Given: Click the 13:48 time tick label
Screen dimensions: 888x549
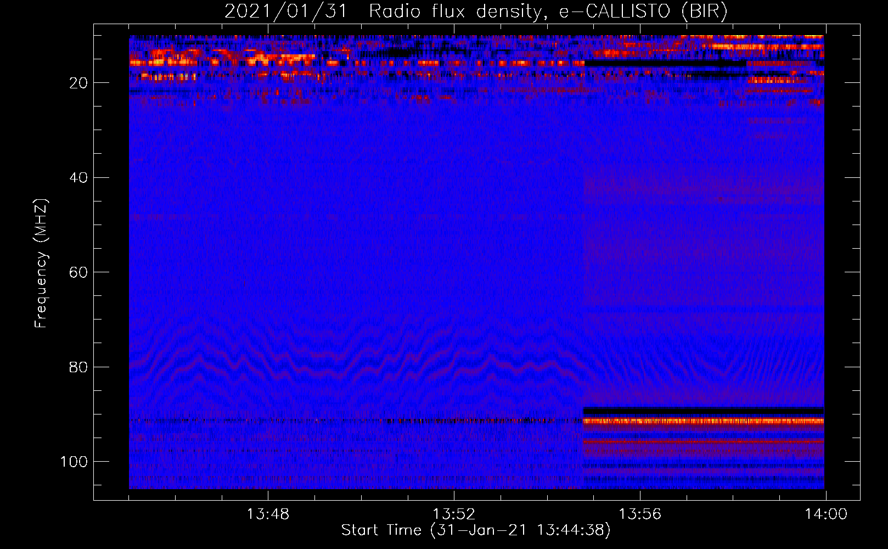Looking at the screenshot, I should pyautogui.click(x=268, y=514).
